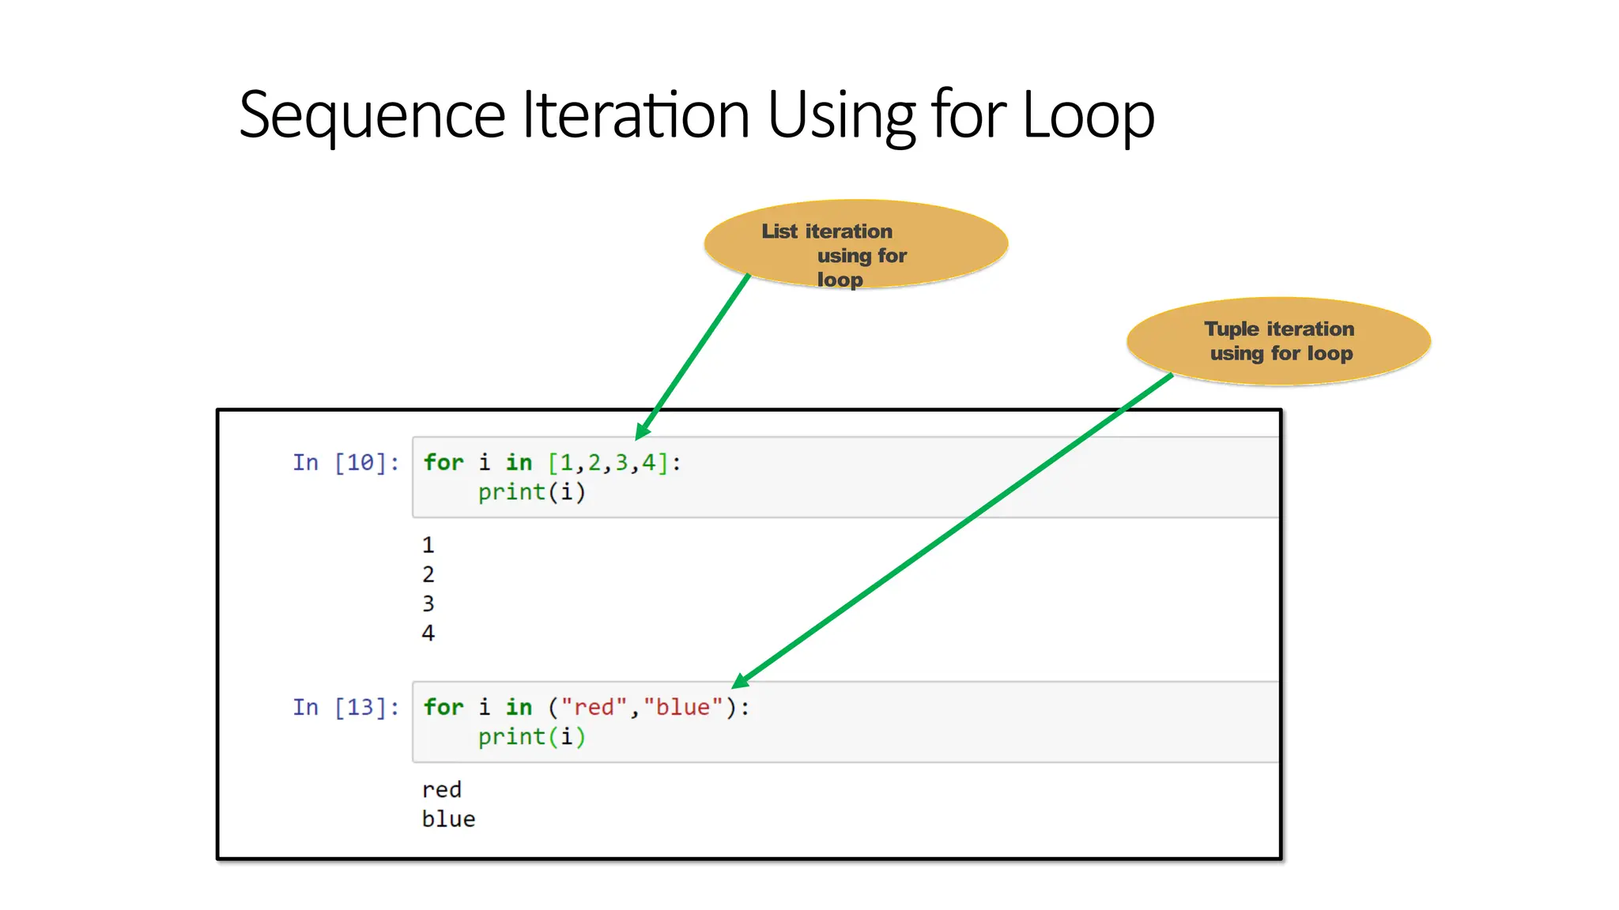Click the slide title 'Sequence Iteration Using for Loop'
1619x910 pixels.
click(x=696, y=115)
